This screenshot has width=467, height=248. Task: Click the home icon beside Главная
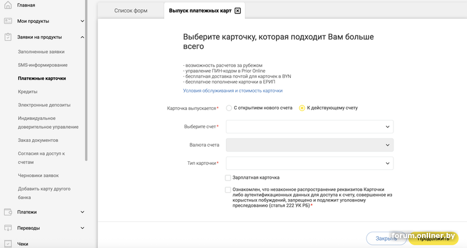tap(8, 5)
